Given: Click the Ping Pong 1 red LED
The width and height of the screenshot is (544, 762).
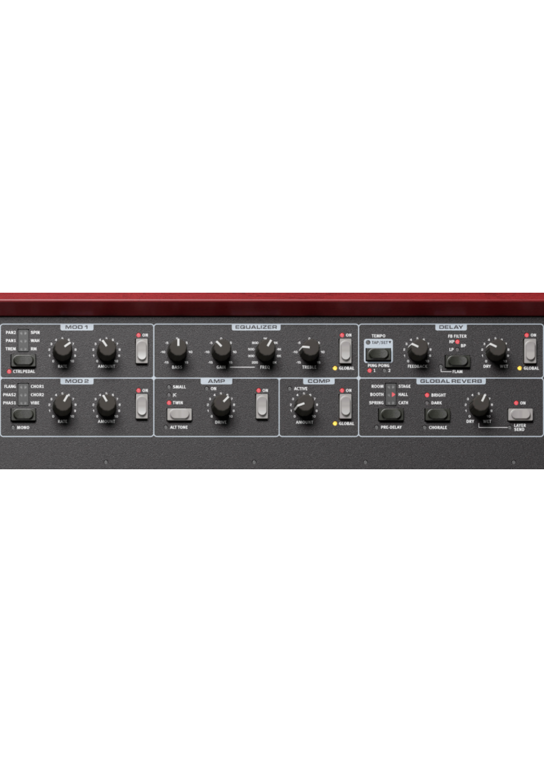Looking at the screenshot, I should coord(370,370).
